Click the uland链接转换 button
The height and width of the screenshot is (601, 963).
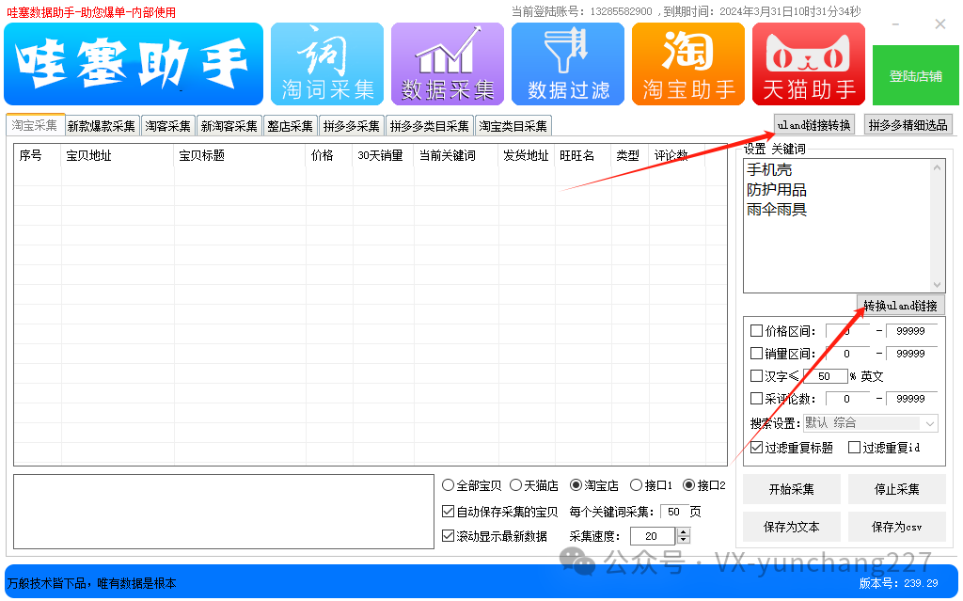point(813,123)
